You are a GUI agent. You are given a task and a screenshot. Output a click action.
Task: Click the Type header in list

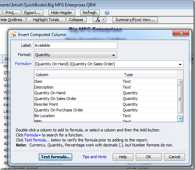(x=149, y=75)
